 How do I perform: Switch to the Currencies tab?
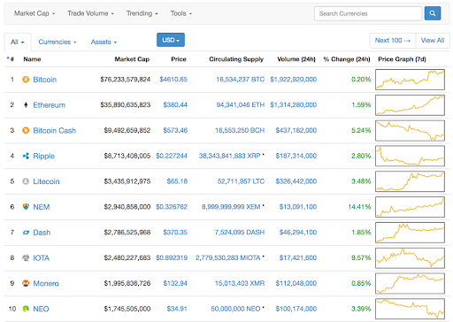58,42
